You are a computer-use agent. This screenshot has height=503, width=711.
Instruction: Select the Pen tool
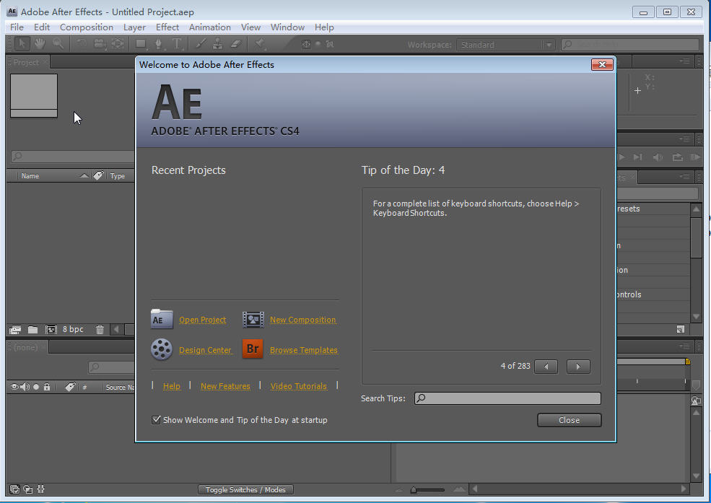click(x=158, y=43)
